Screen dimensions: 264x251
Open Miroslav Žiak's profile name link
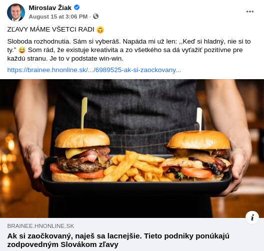(50, 8)
